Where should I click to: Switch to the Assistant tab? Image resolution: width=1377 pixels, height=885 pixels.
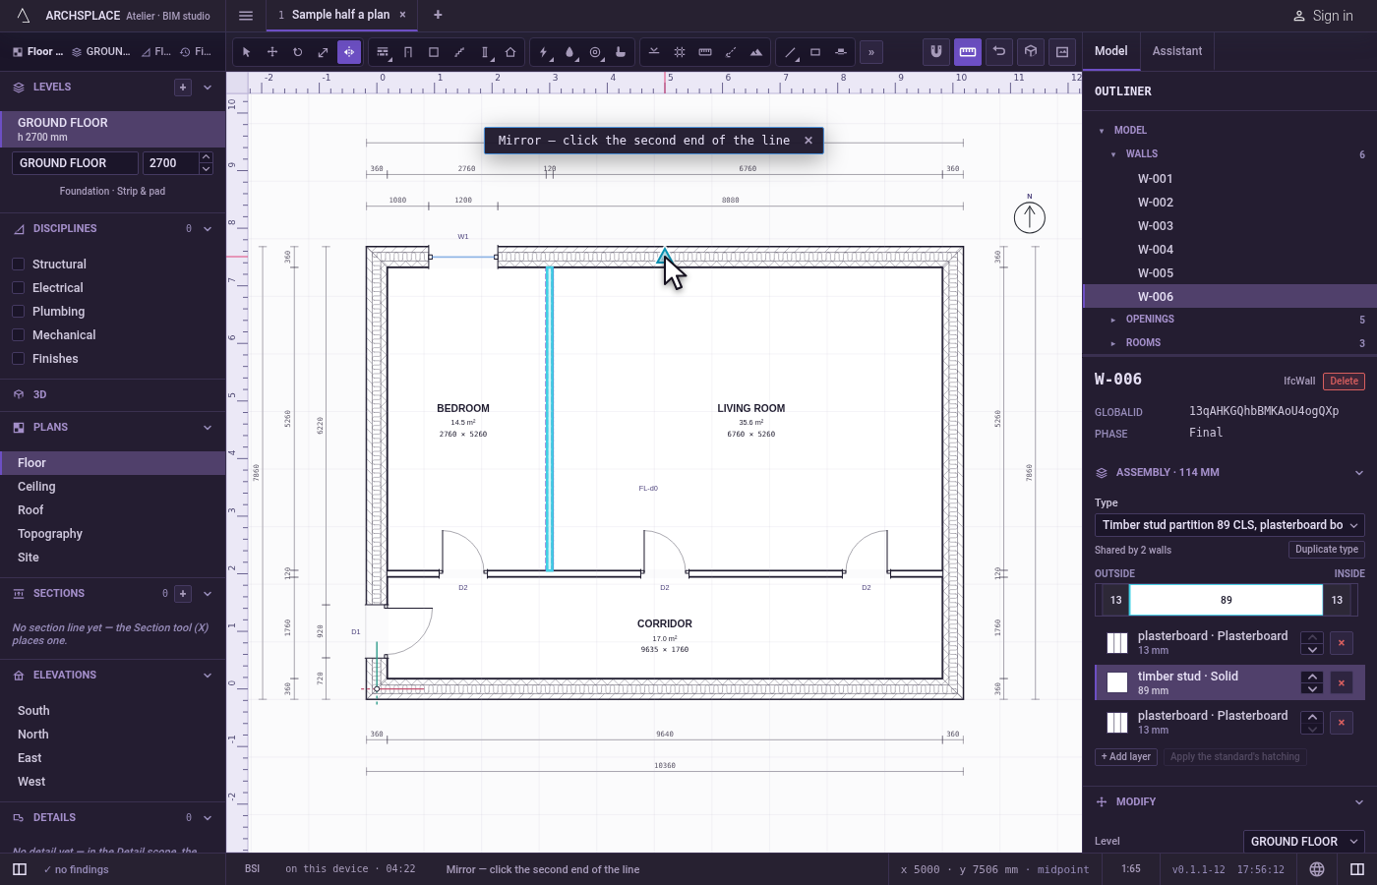point(1177,51)
